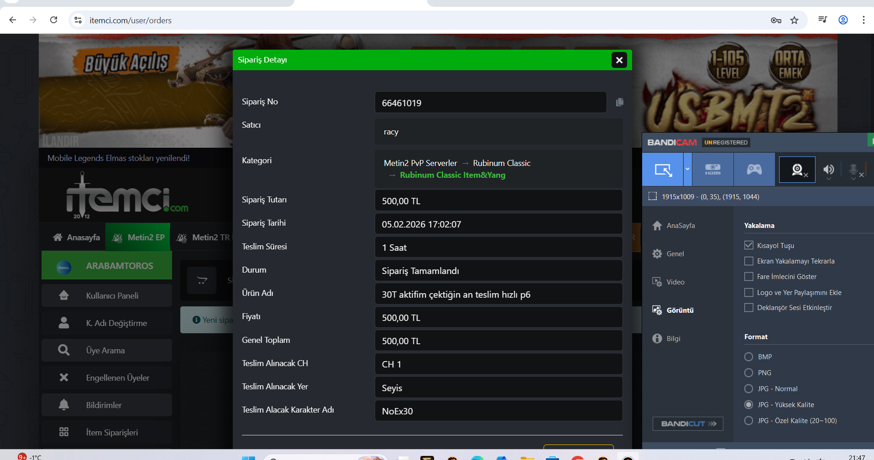The height and width of the screenshot is (460, 874).
Task: Open the Metin2 EP navigation item
Action: point(138,237)
